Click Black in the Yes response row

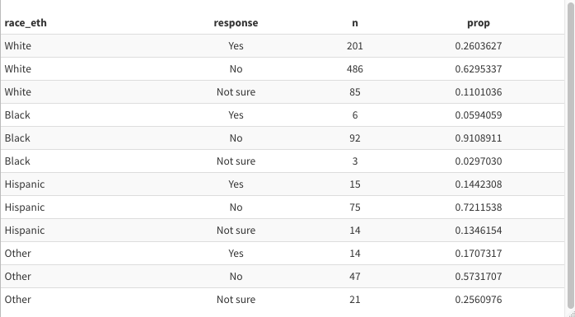pos(17,115)
